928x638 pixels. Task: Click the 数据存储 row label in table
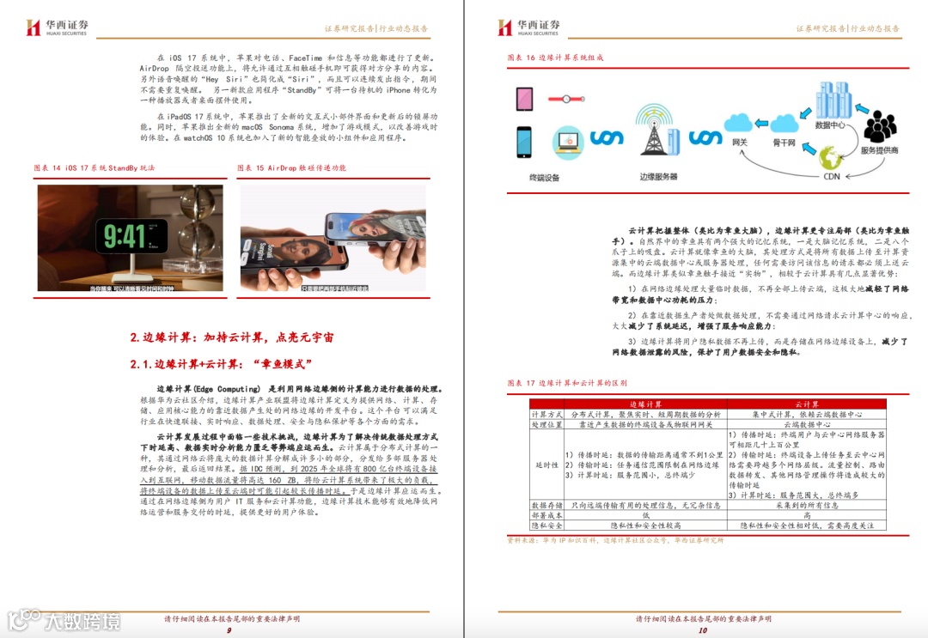click(x=546, y=506)
